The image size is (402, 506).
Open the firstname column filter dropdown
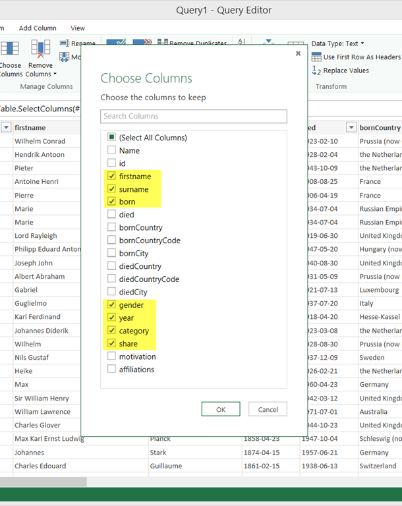[x=6, y=127]
